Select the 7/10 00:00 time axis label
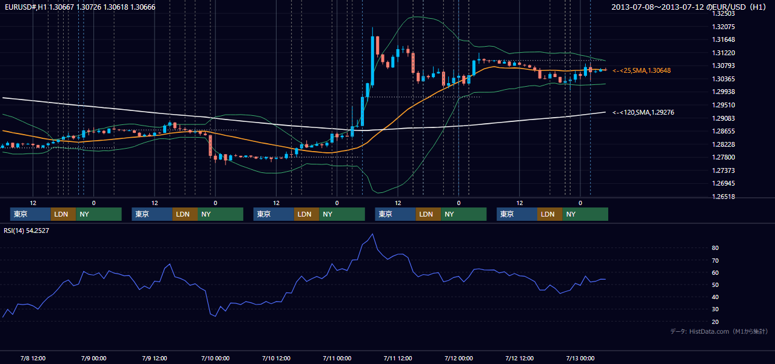775x364 pixels. tap(215, 358)
